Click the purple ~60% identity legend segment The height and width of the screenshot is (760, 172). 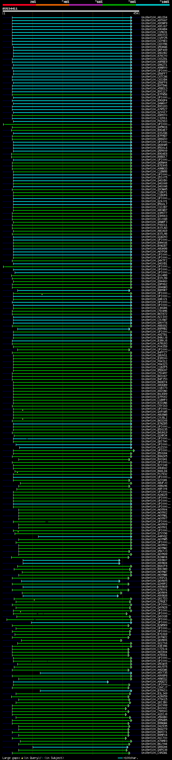point(86,5)
